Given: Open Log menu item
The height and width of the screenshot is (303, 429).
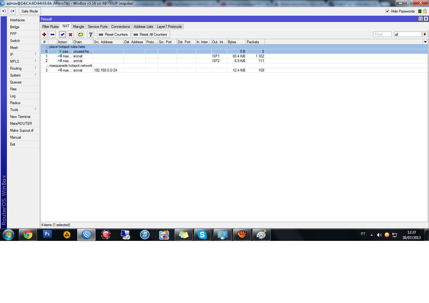Looking at the screenshot, I should point(23,96).
